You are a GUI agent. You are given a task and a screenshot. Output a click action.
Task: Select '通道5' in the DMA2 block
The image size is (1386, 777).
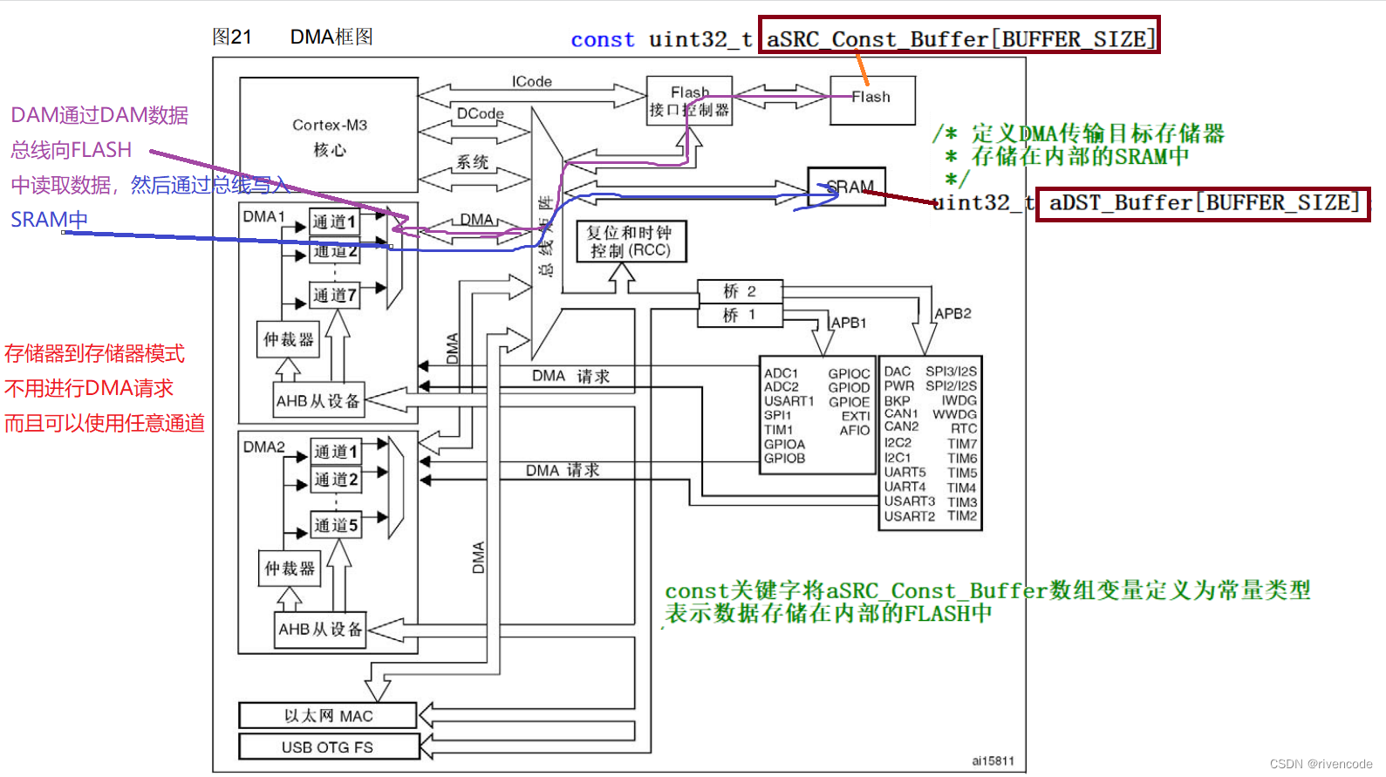click(336, 525)
